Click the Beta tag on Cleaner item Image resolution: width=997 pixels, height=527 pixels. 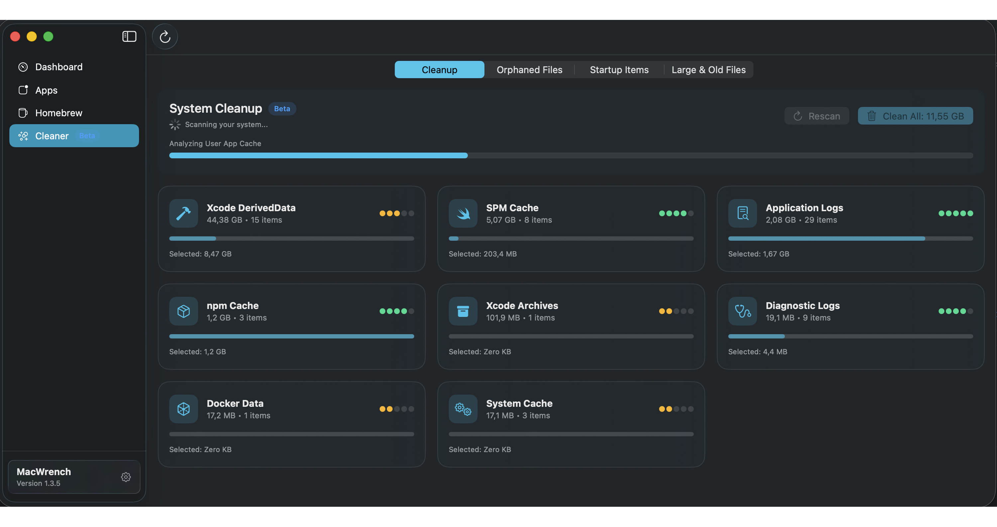pos(87,136)
